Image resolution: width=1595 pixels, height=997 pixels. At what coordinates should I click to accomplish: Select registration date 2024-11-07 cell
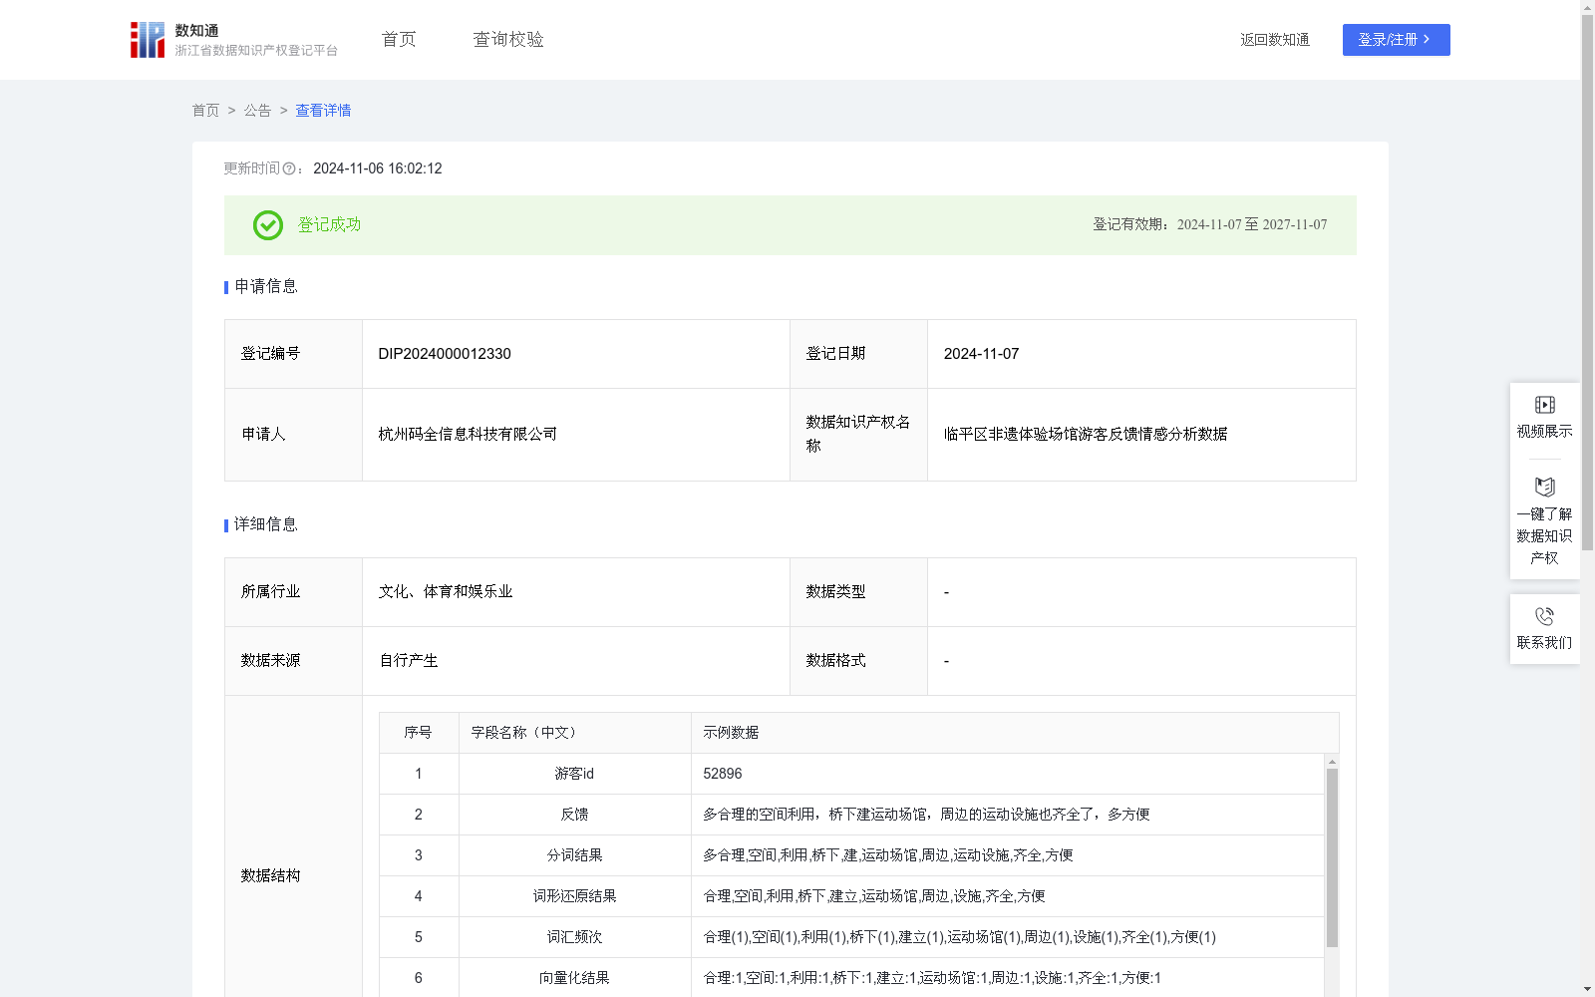click(1141, 354)
